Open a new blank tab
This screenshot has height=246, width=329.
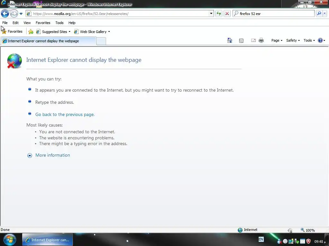click(x=101, y=41)
